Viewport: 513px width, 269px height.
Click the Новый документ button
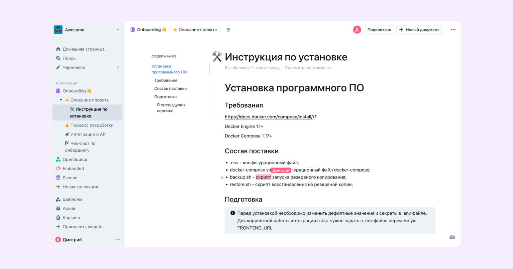point(419,29)
